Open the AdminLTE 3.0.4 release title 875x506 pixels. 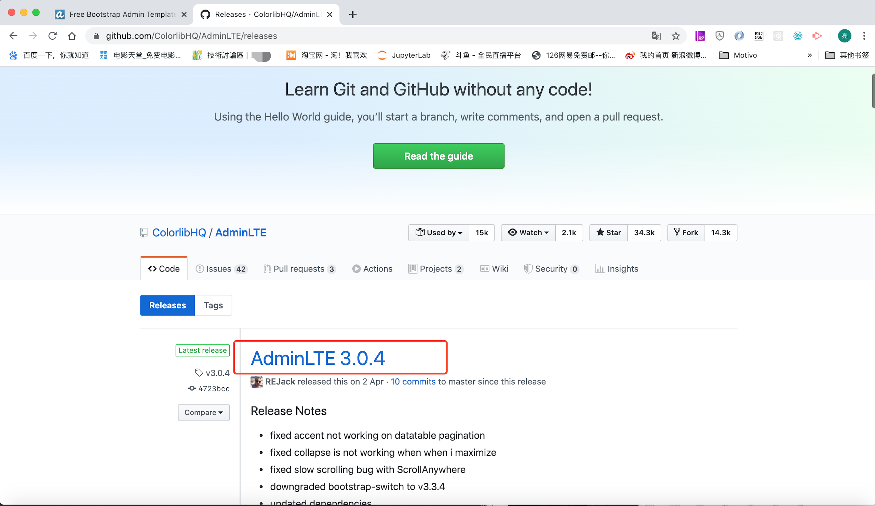point(318,358)
